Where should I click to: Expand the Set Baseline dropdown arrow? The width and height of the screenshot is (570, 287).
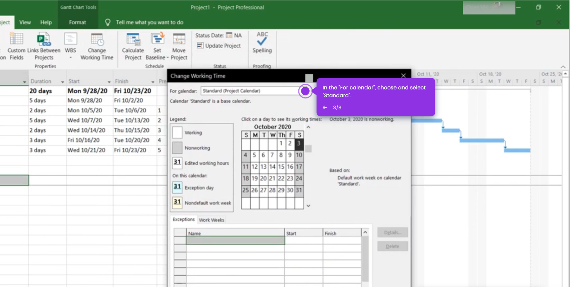167,57
